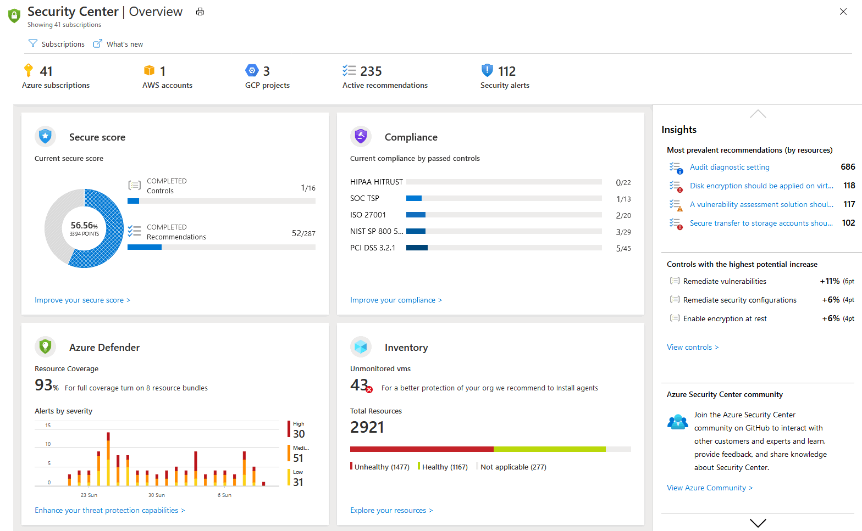
Task: Collapse Insights panel with the up chevron
Action: (758, 114)
